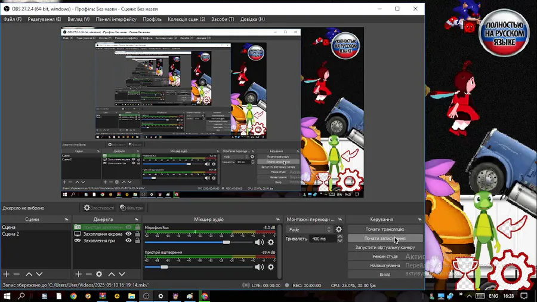Open File Explorer from the taskbar

pos(131,296)
